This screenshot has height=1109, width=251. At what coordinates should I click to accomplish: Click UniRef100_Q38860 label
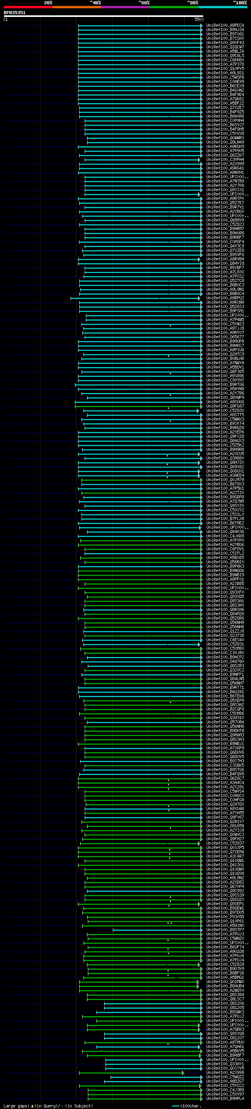[x=225, y=458]
